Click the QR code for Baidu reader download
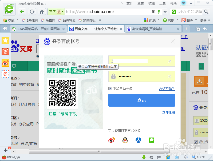The width and height of the screenshot is (213, 161). click(62, 93)
